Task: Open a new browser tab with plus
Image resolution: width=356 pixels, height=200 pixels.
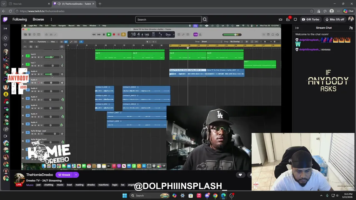Action: tap(100, 4)
